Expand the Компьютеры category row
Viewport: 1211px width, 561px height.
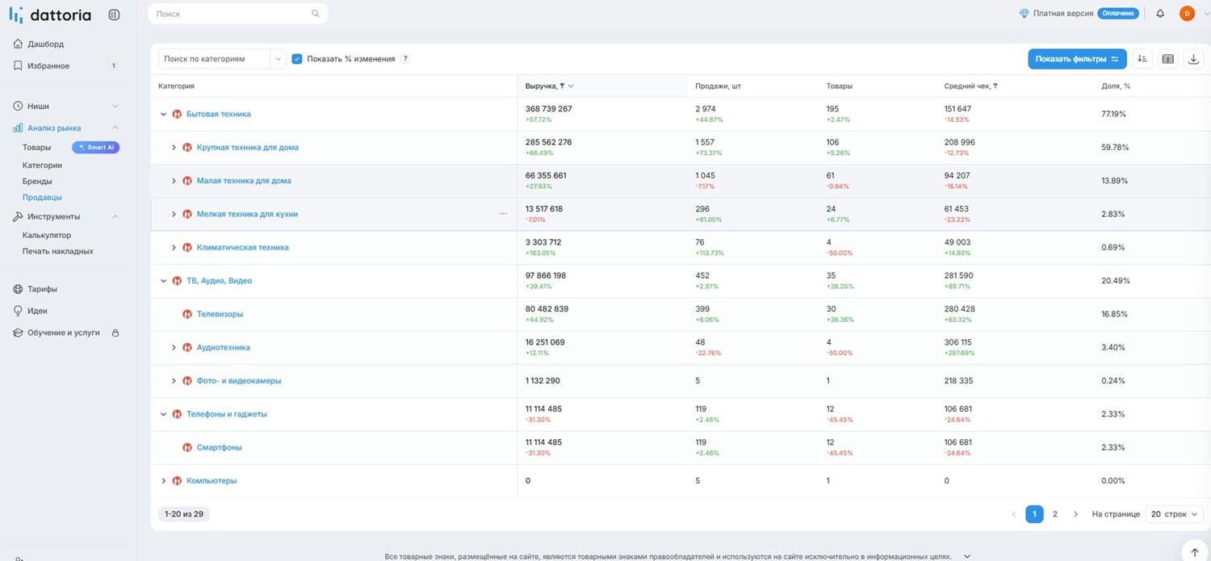[x=164, y=481]
